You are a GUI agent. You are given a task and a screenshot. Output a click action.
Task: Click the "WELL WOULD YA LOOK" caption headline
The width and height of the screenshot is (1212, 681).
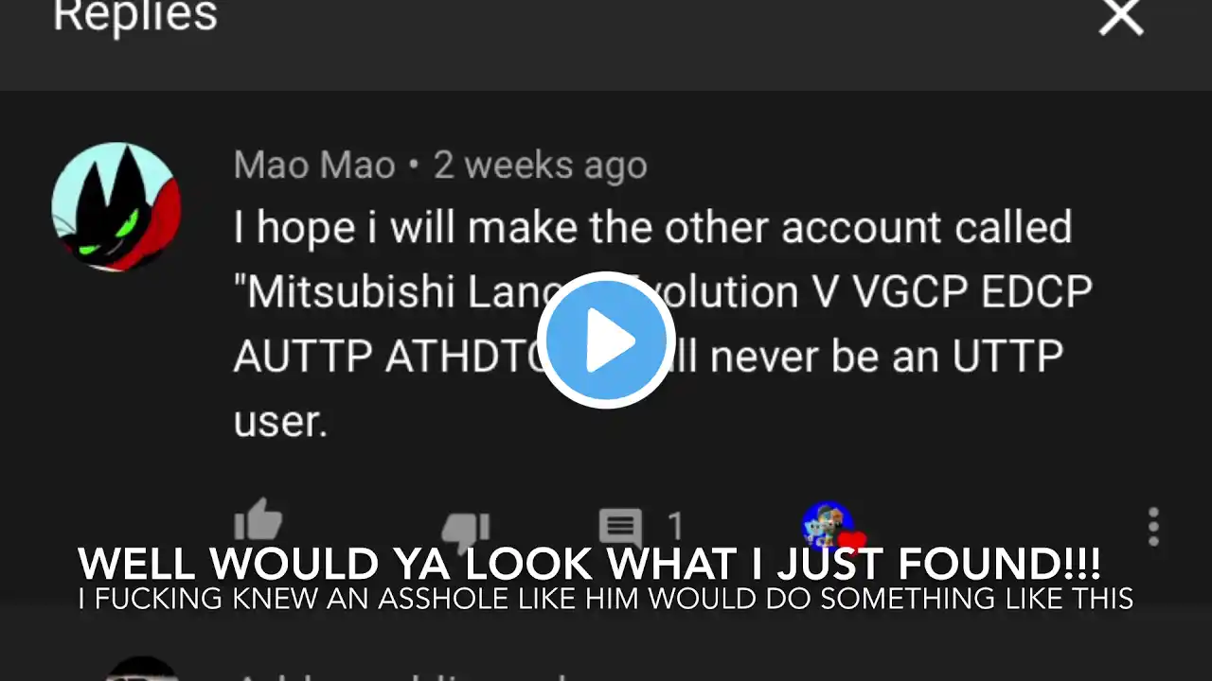590,565
